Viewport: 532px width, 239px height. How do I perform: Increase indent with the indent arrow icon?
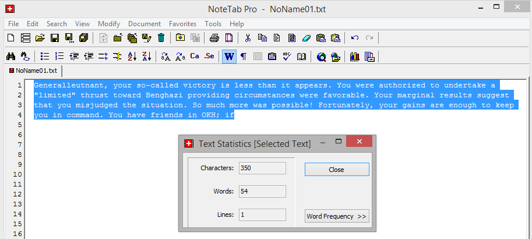pos(74,57)
